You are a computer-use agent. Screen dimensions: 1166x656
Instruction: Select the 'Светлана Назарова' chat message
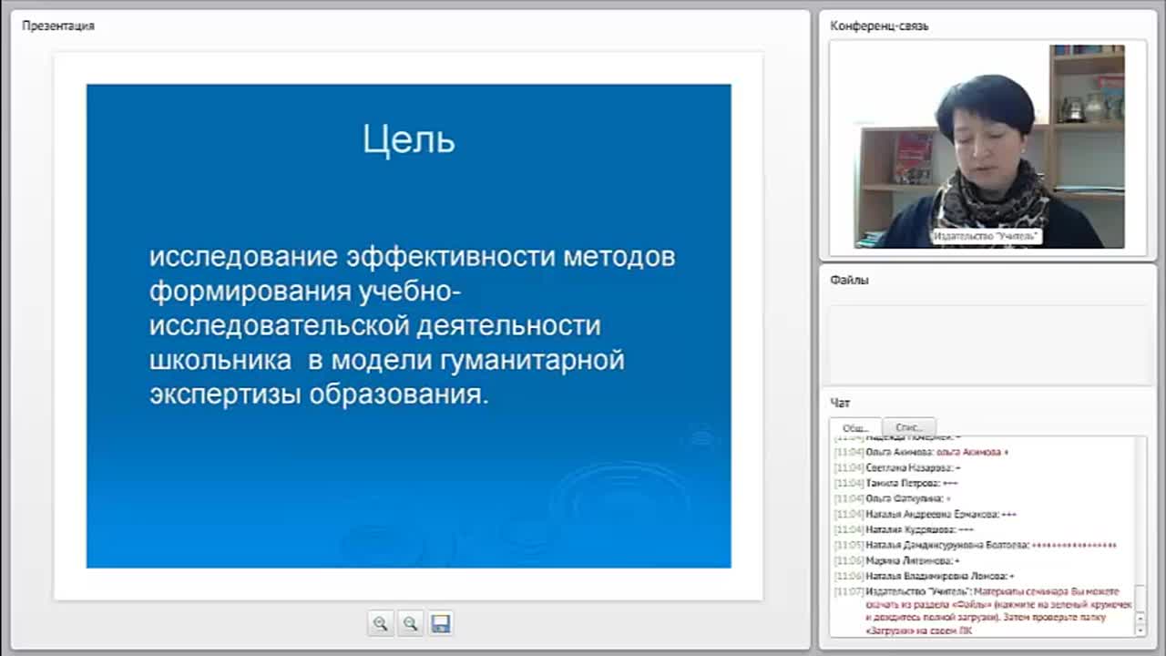[897, 467]
